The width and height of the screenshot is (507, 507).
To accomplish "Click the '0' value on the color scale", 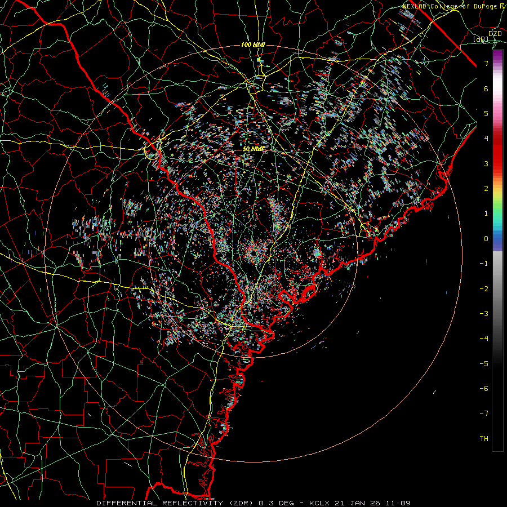I will coord(486,239).
